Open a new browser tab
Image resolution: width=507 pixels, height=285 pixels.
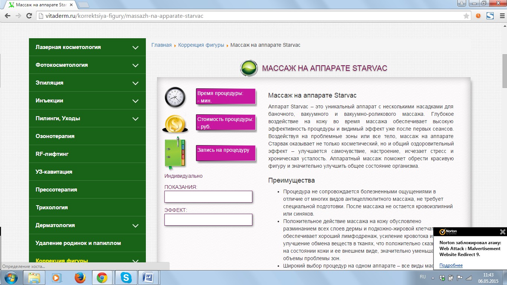(84, 5)
